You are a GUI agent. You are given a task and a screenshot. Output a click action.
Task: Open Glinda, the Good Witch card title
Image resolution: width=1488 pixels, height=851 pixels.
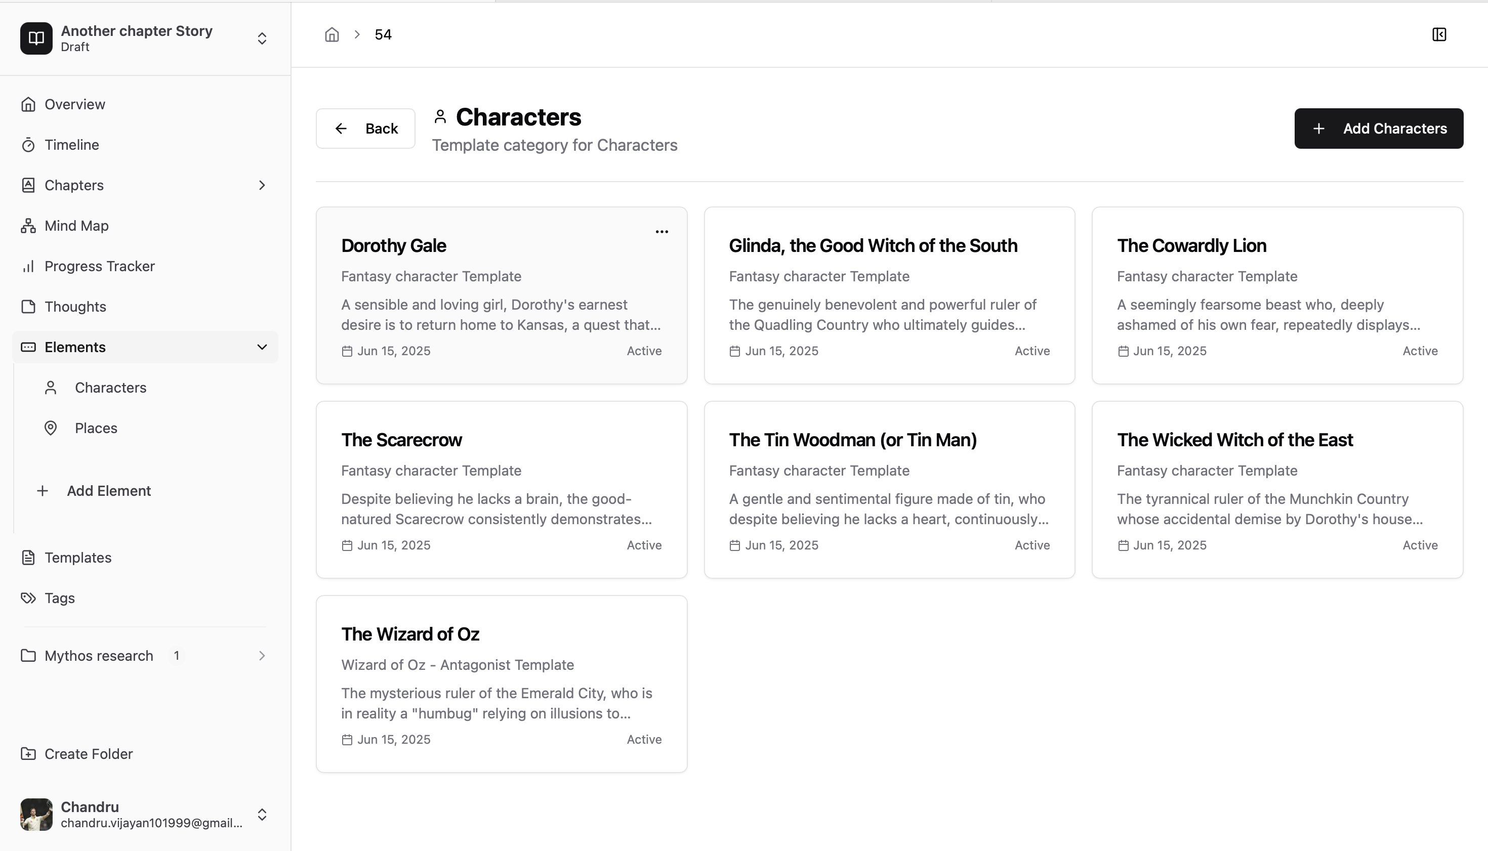pyautogui.click(x=873, y=245)
